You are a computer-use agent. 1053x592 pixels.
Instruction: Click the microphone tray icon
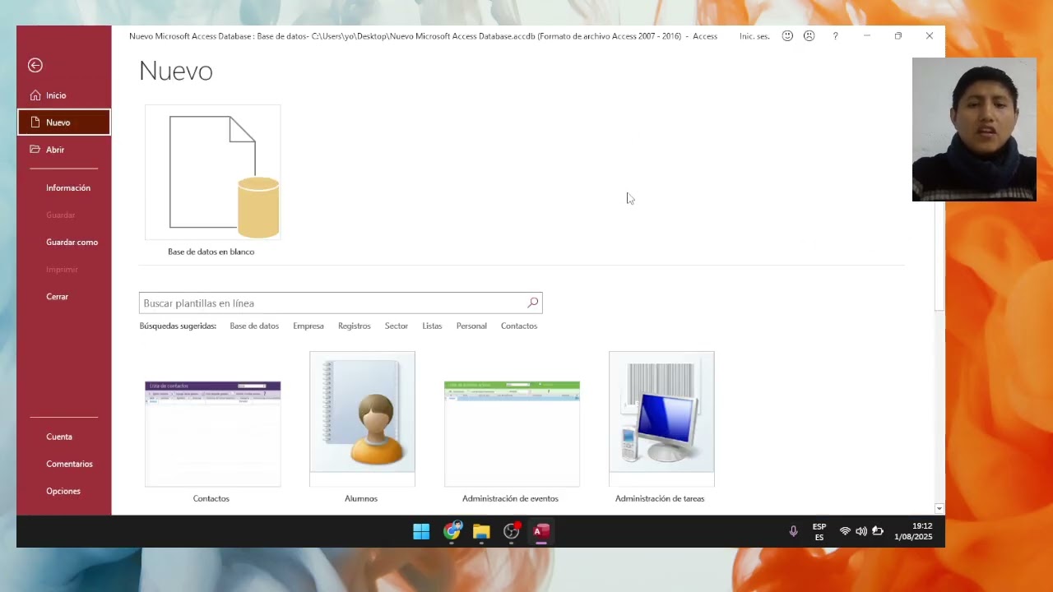coord(793,531)
